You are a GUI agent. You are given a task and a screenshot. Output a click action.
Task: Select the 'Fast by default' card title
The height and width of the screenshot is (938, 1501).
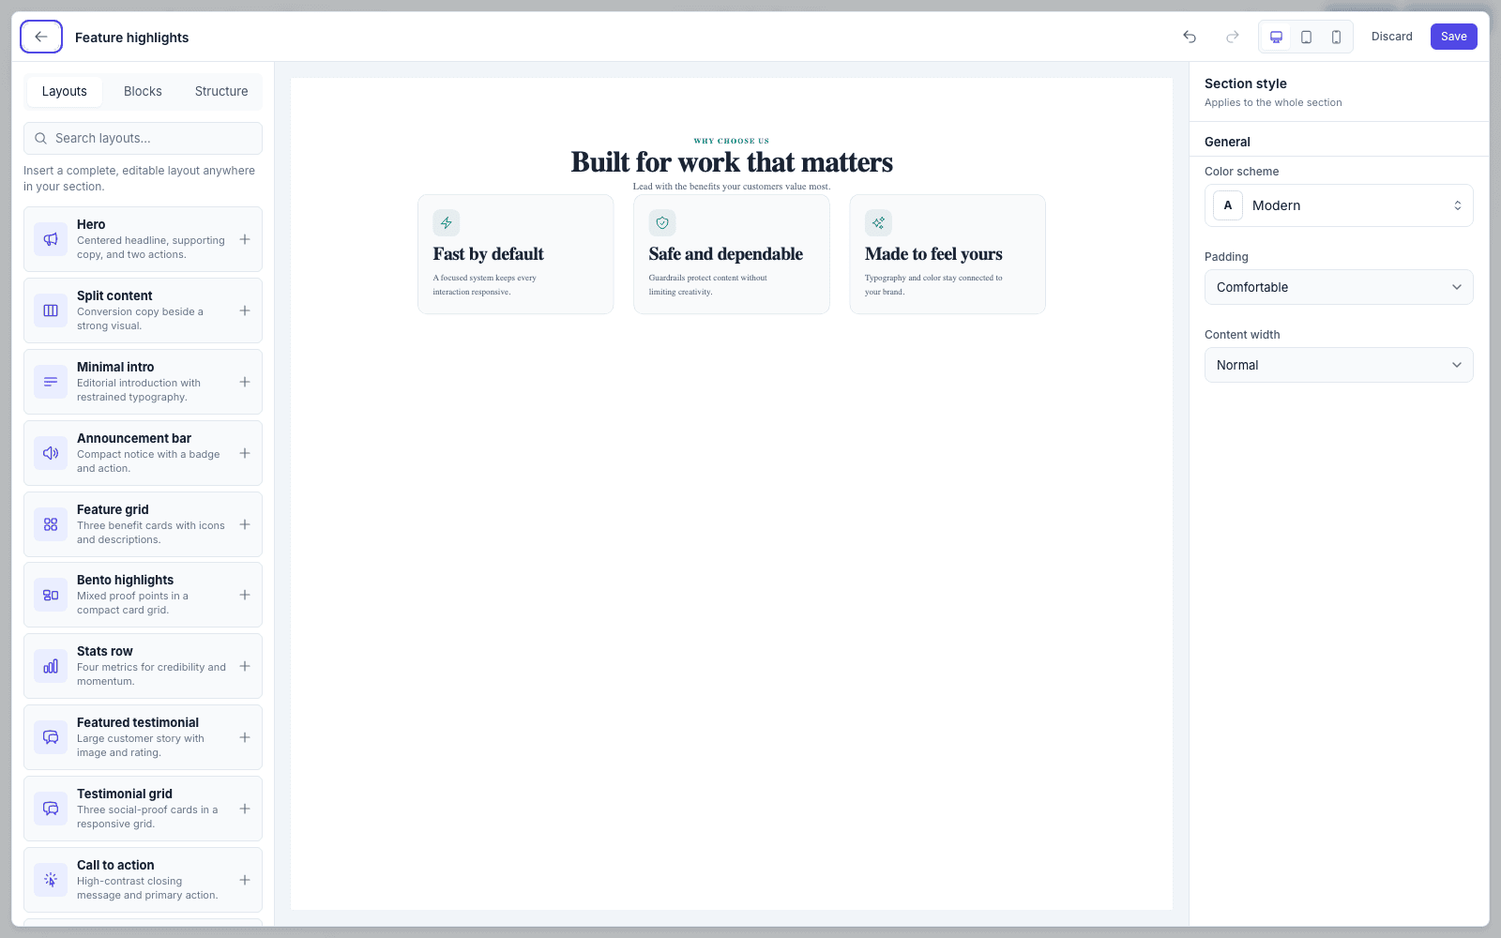[489, 254]
